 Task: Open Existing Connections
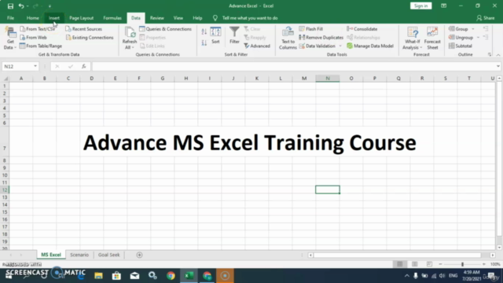[x=90, y=38]
